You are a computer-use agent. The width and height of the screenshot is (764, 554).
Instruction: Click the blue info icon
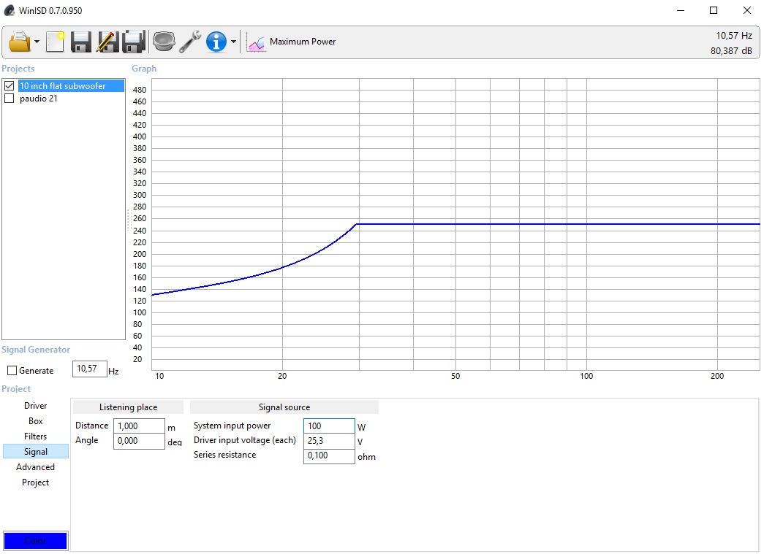(x=216, y=42)
